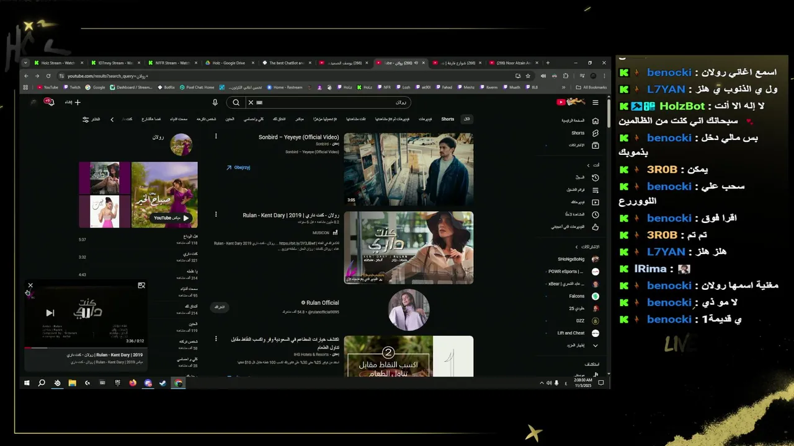
Task: Open the Chrome tab search dropdown arrow
Action: (x=25, y=63)
